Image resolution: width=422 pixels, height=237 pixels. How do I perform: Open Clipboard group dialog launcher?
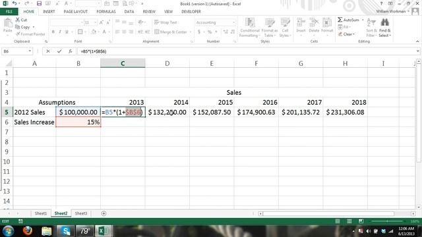pos(46,41)
